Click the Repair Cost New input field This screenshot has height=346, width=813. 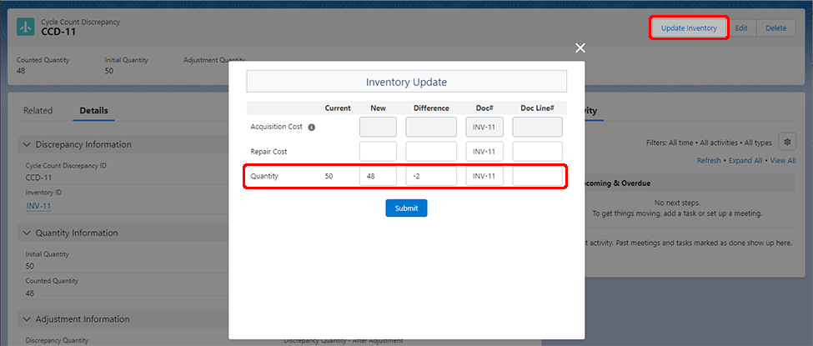378,152
